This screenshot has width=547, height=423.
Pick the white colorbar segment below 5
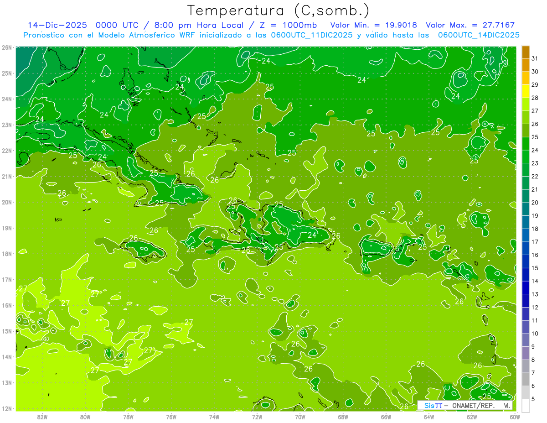pos(526,405)
